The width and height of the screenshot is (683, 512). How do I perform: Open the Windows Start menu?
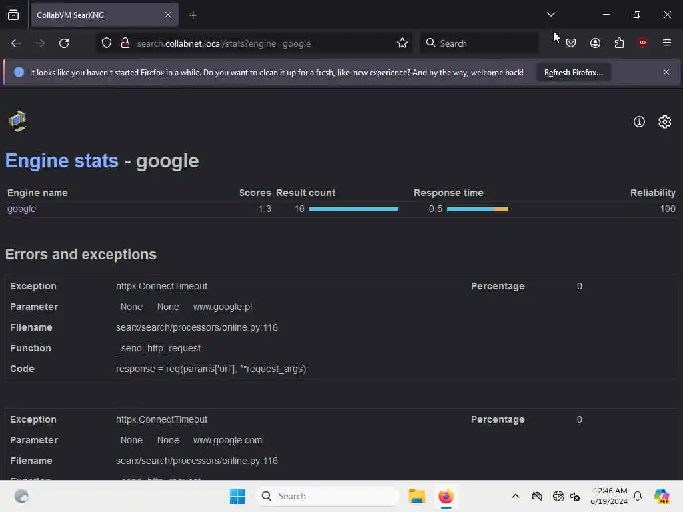point(237,496)
